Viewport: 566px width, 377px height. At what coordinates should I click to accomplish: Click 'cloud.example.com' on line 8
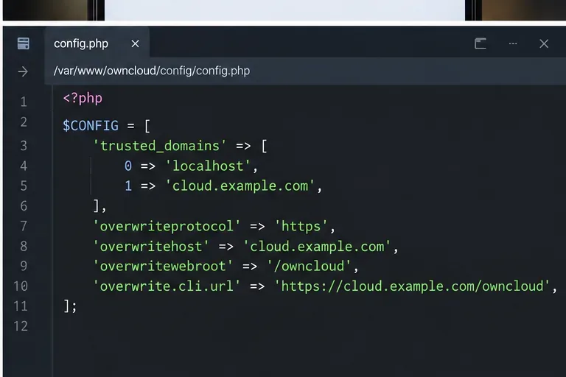pyautogui.click(x=317, y=247)
